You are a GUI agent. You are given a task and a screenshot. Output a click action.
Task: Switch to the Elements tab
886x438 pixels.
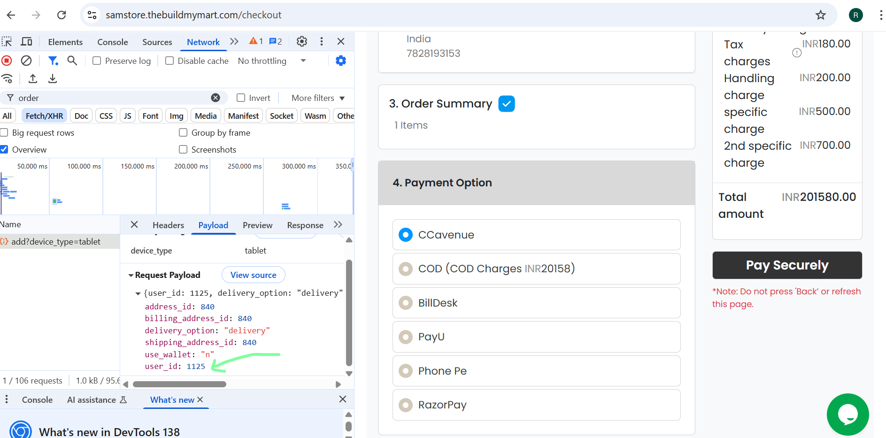65,42
